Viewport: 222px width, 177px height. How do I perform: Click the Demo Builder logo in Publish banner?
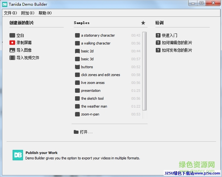click(x=18, y=155)
